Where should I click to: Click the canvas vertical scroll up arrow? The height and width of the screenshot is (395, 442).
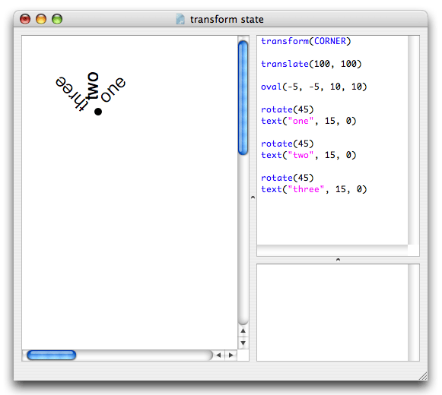243,330
